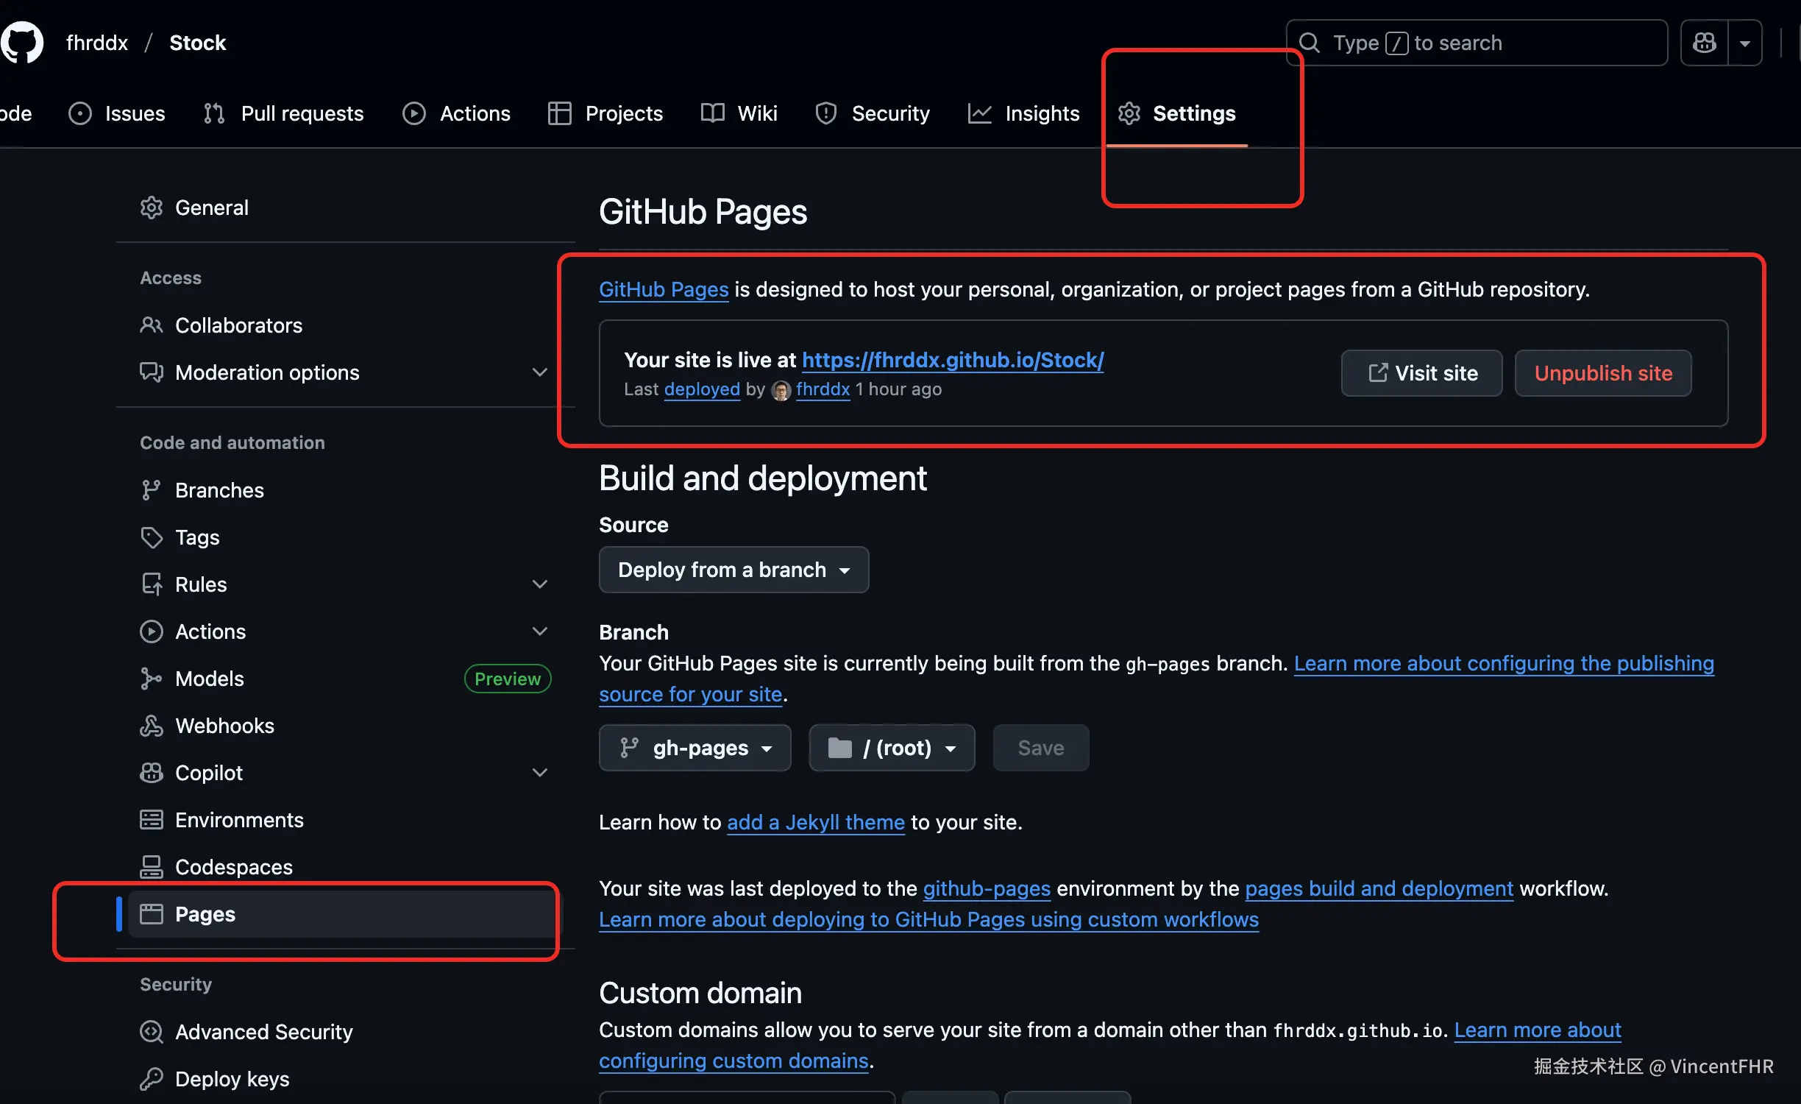Screen dimensions: 1801x1104
Task: Open the Copilot icon in the header
Action: click(1704, 43)
